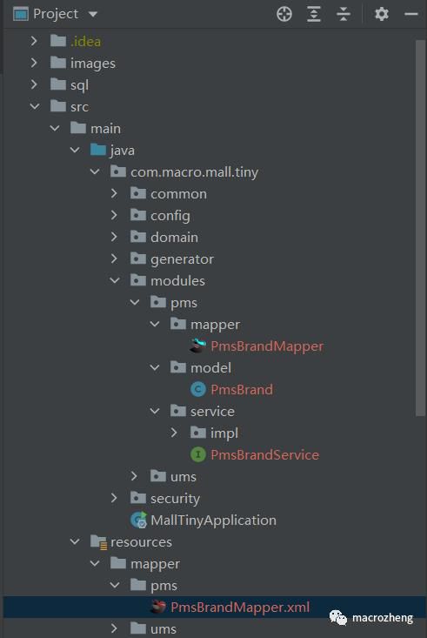Click the Collapse All toolbar icon
427x638 pixels.
pos(344,14)
